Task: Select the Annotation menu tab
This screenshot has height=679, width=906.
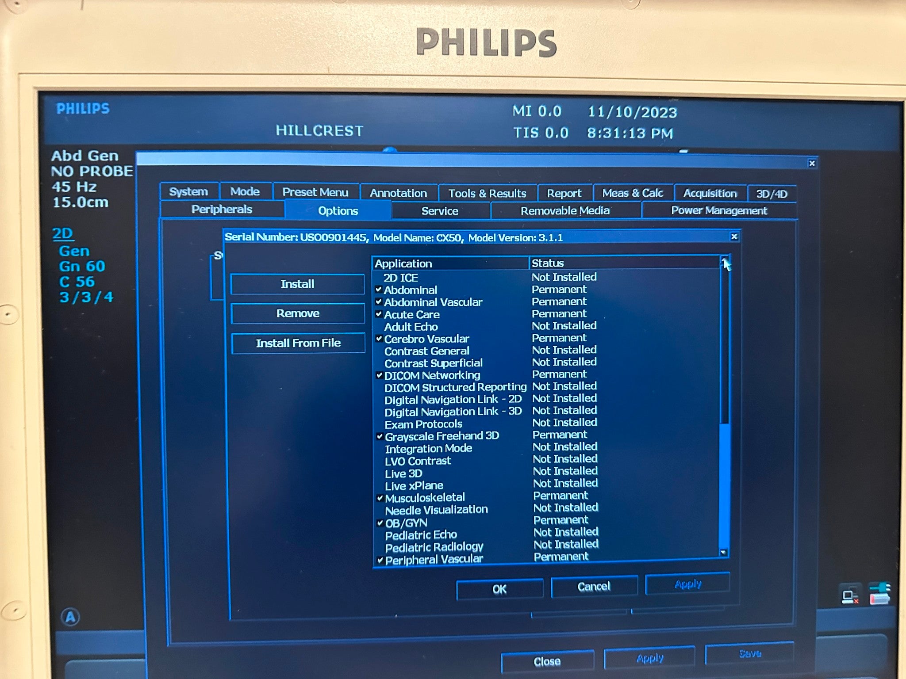Action: [398, 191]
